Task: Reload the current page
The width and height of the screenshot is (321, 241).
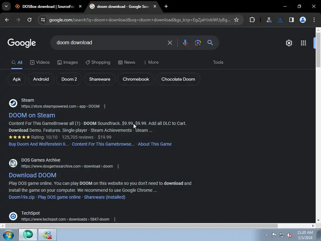Action: [x=29, y=20]
